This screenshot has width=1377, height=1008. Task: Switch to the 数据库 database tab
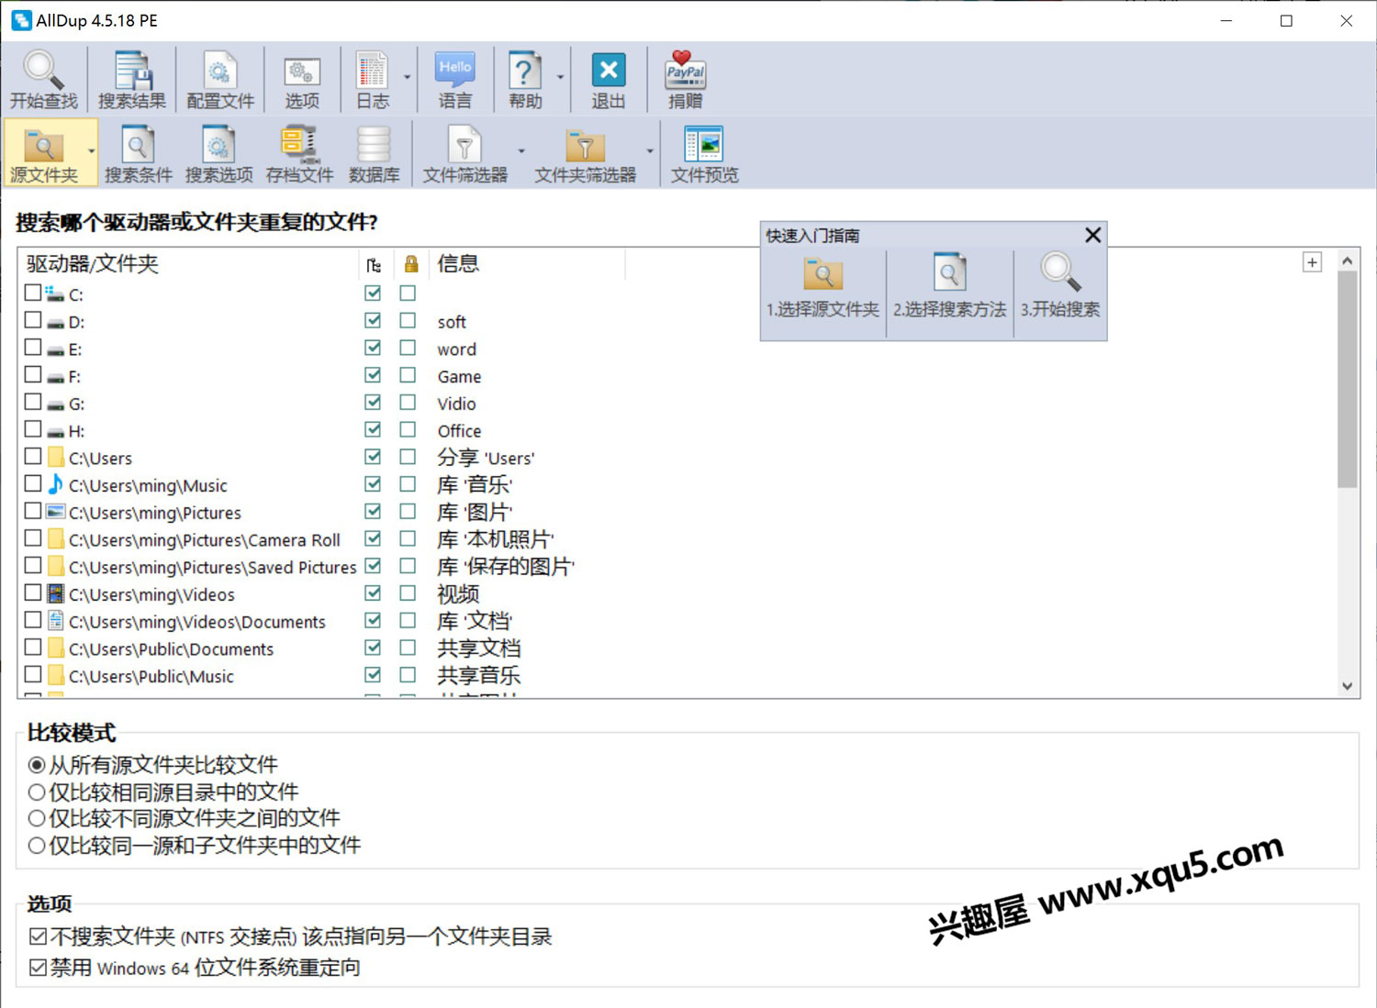(374, 153)
